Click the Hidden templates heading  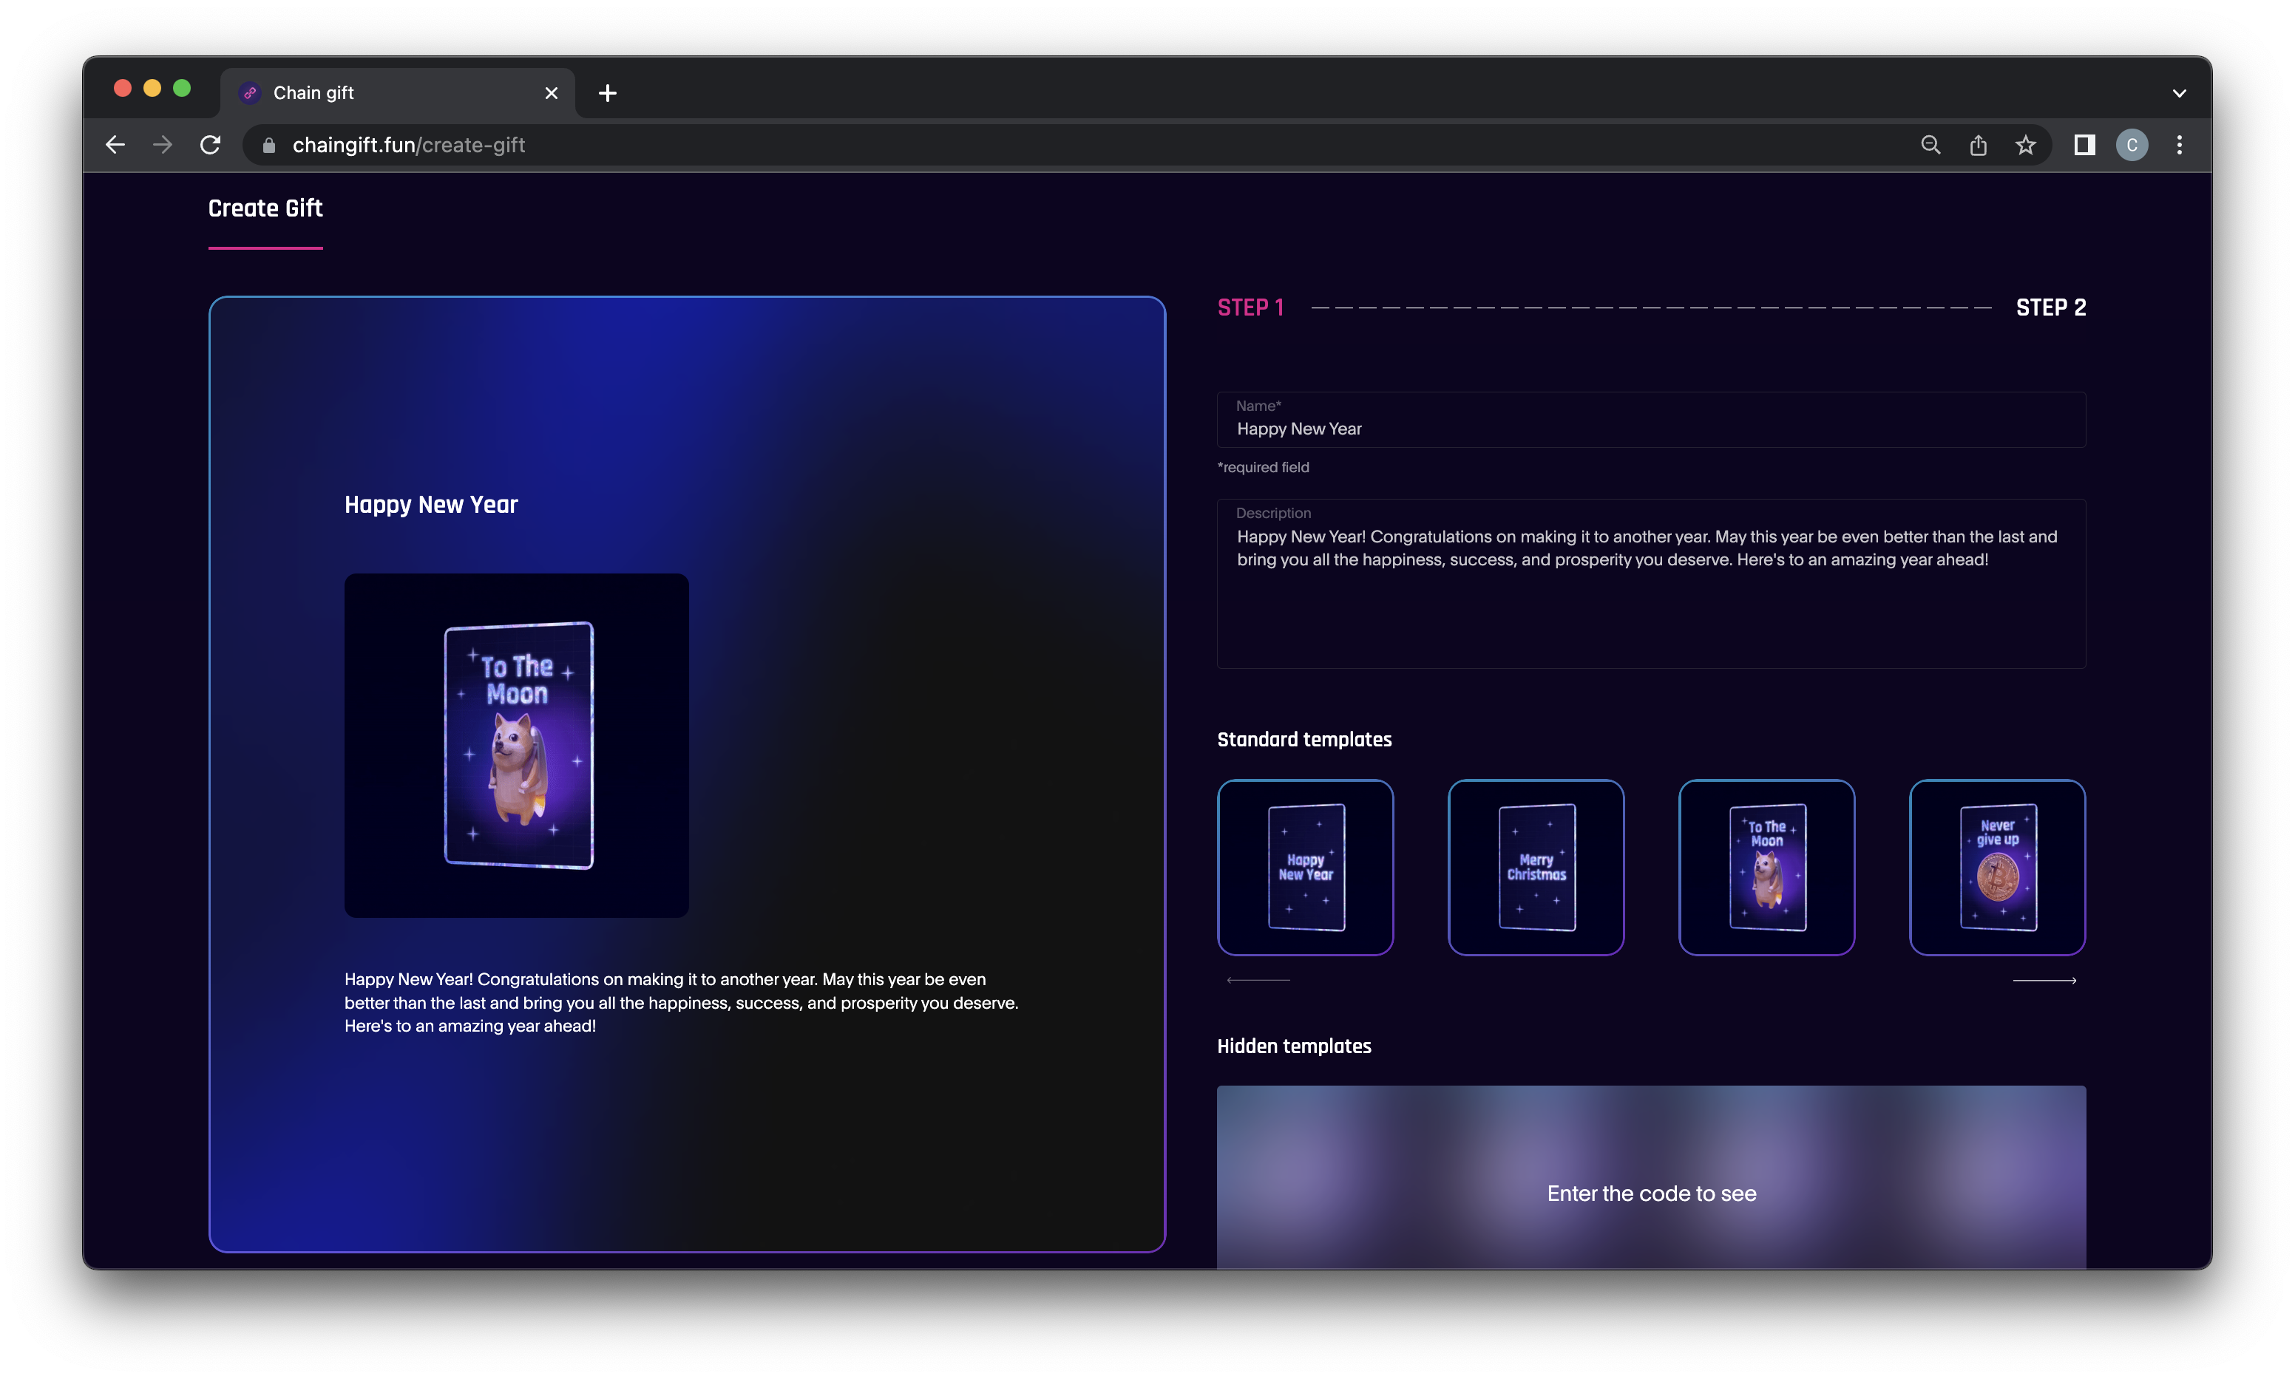click(1294, 1046)
